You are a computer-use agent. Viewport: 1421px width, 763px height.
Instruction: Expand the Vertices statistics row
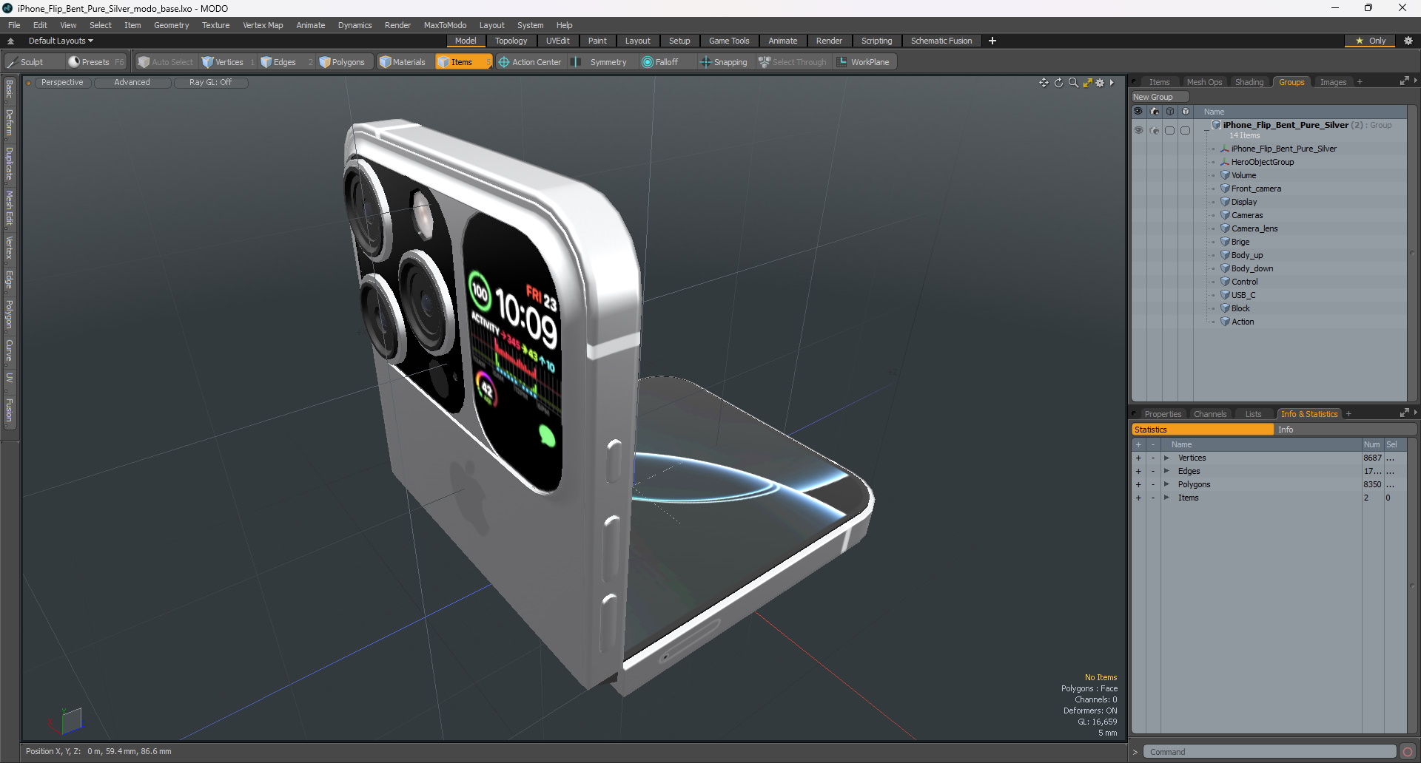tap(1166, 458)
